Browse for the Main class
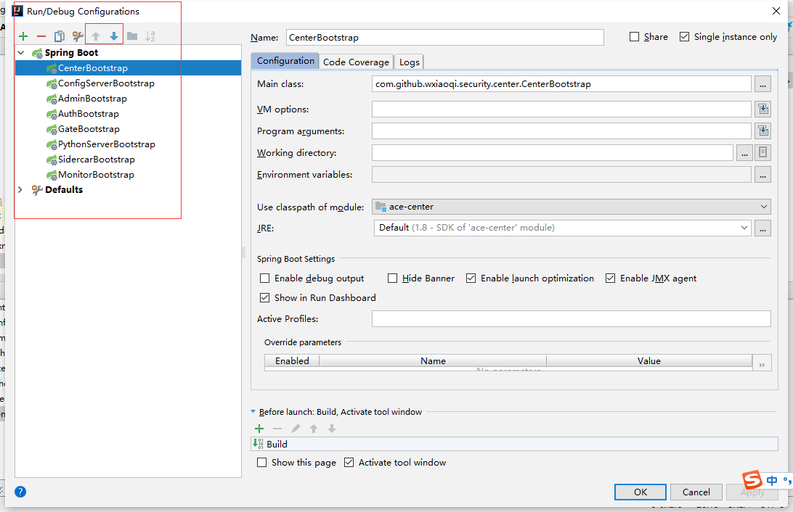Image resolution: width=793 pixels, height=512 pixels. [762, 84]
